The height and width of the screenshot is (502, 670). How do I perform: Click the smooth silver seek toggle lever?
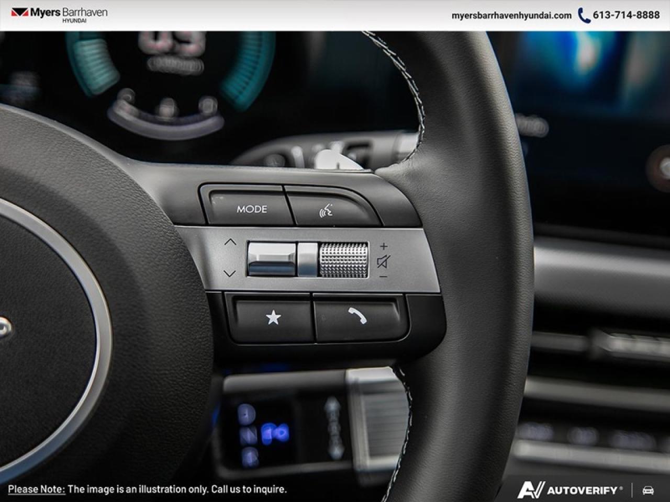click(272, 259)
